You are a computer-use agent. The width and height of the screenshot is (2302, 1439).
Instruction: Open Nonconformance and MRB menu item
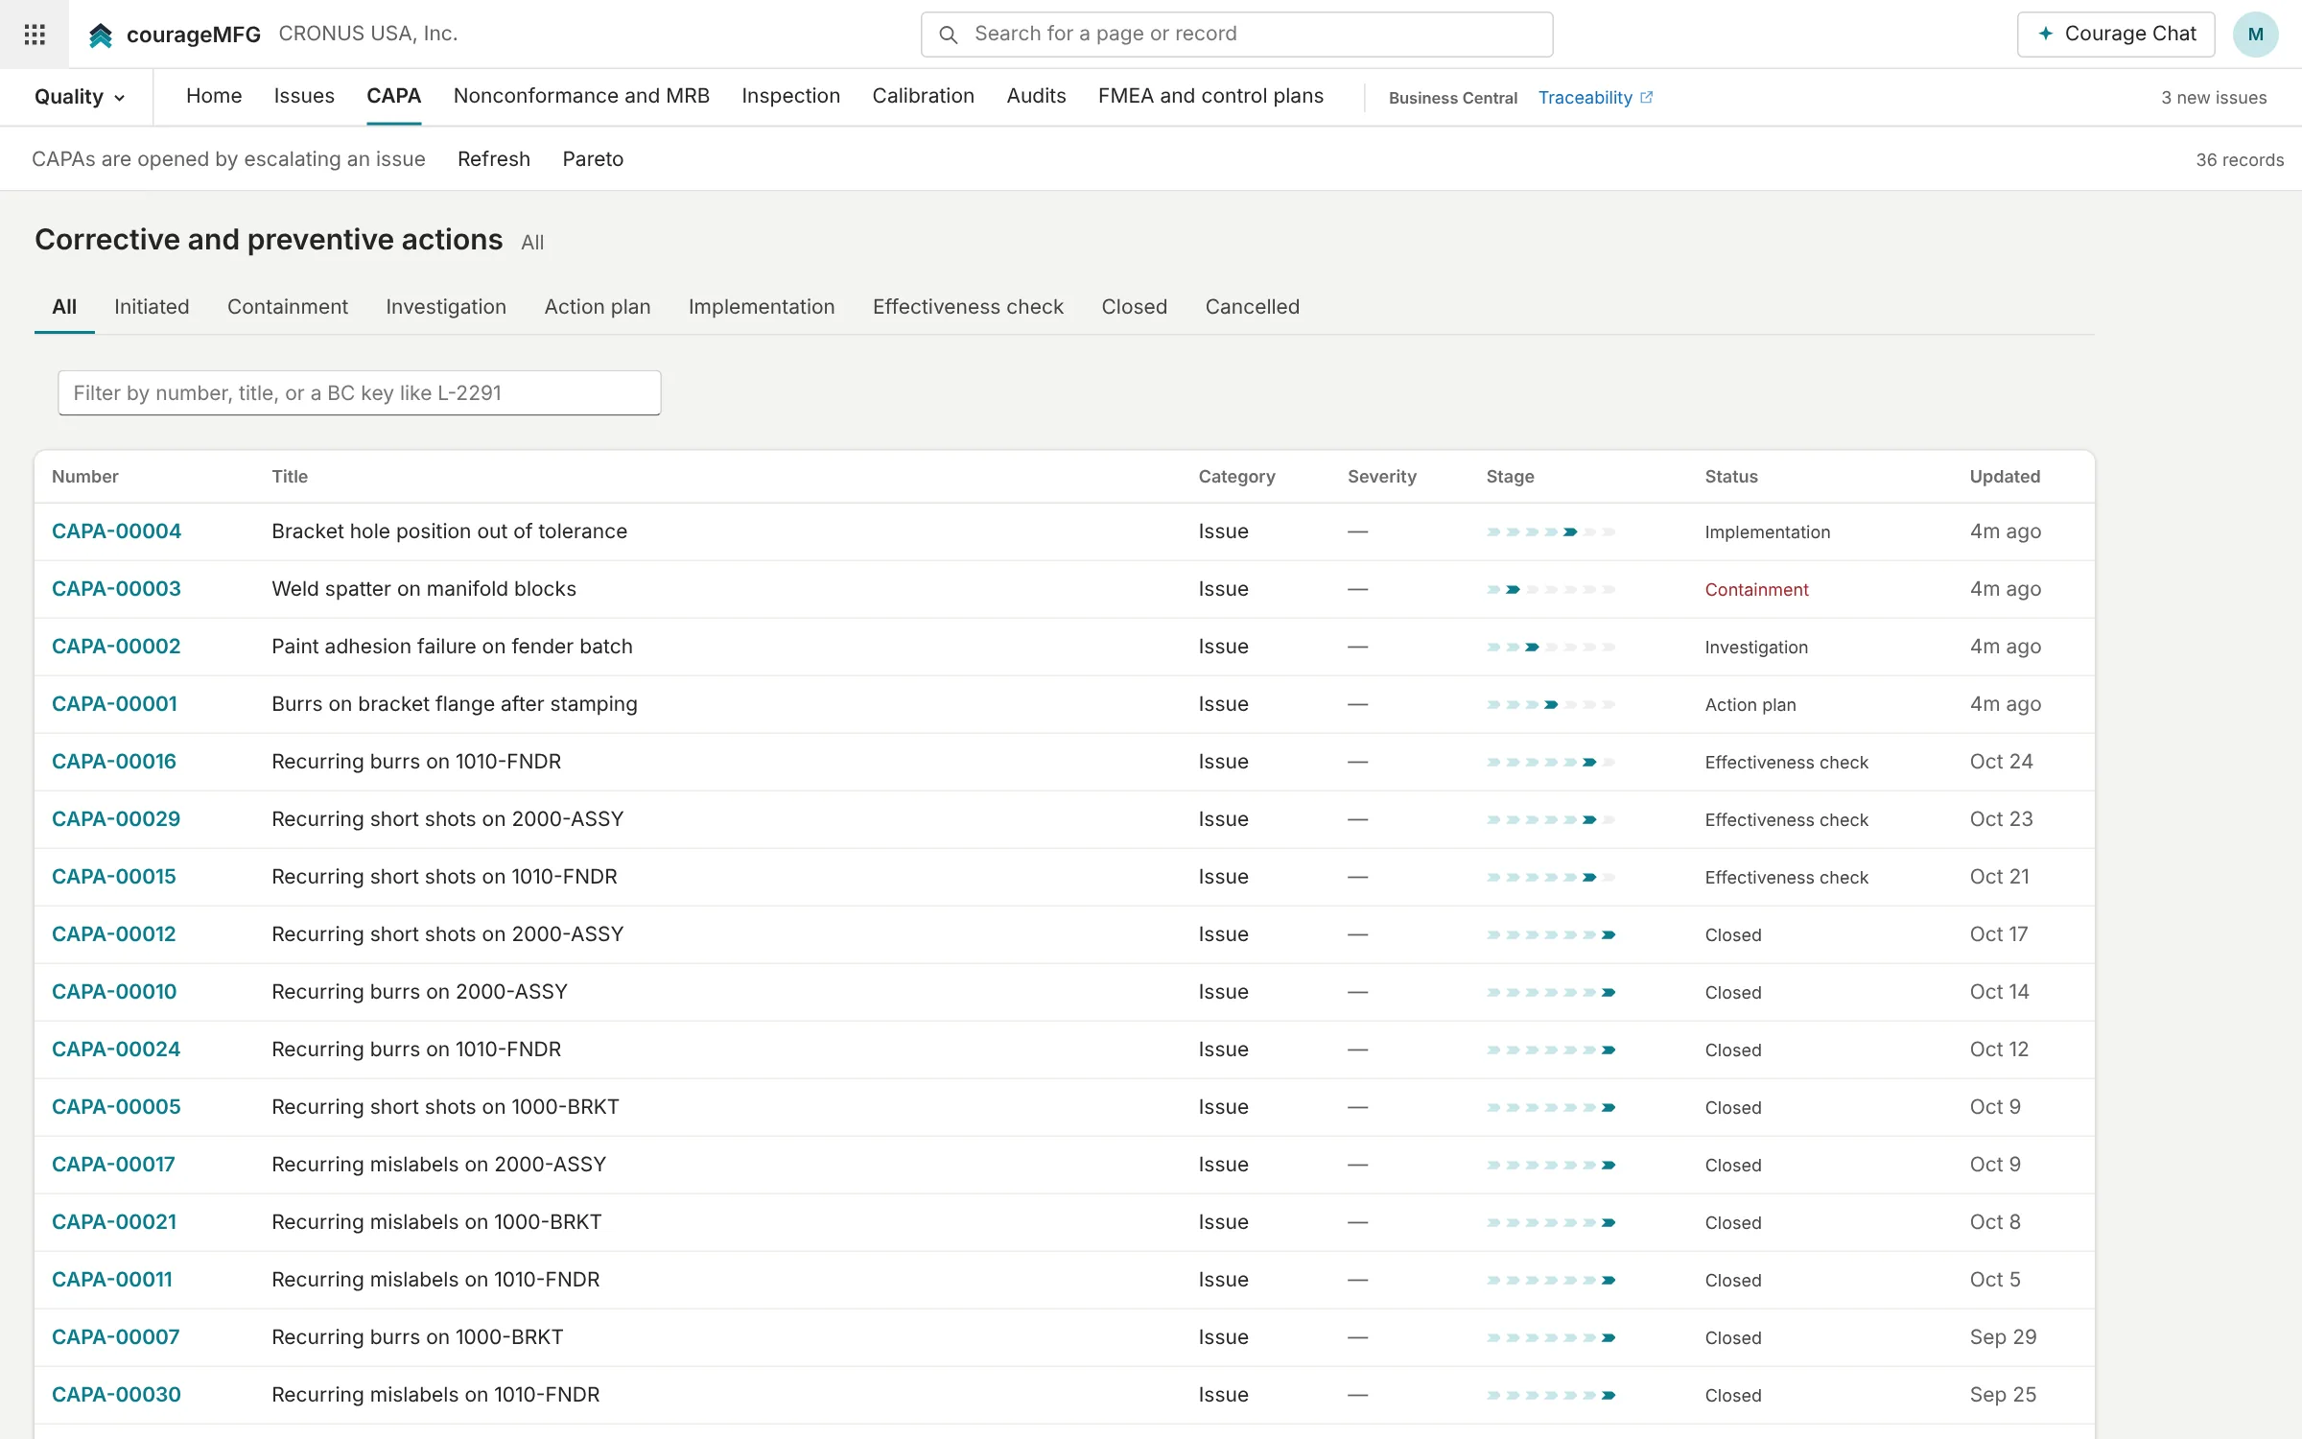(x=581, y=96)
